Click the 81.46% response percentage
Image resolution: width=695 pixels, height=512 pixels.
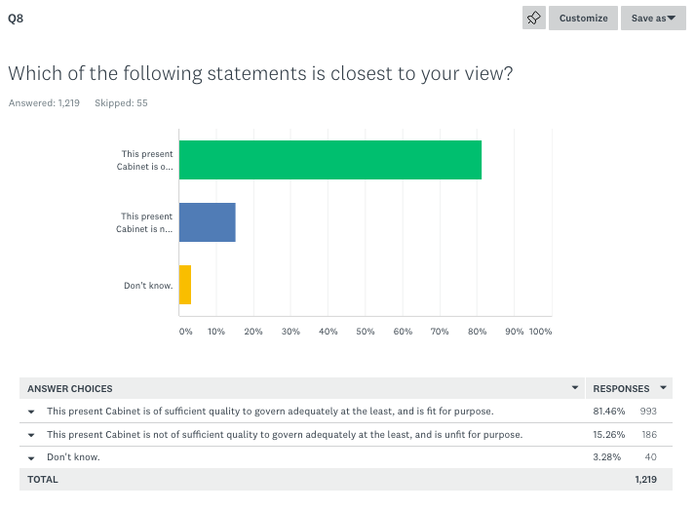tap(609, 412)
